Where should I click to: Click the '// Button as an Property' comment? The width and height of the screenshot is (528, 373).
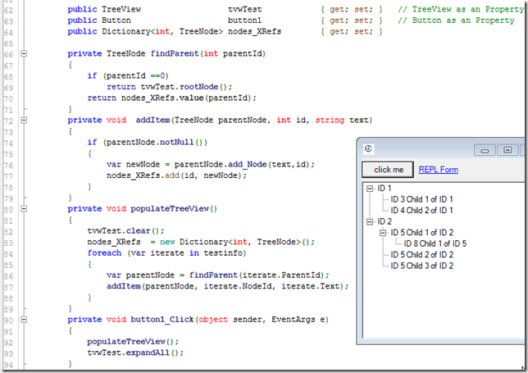tap(456, 20)
